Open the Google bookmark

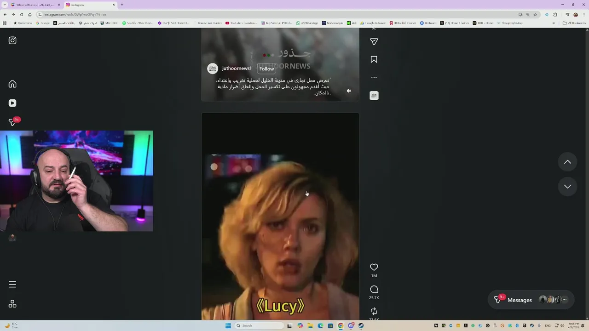coord(43,23)
